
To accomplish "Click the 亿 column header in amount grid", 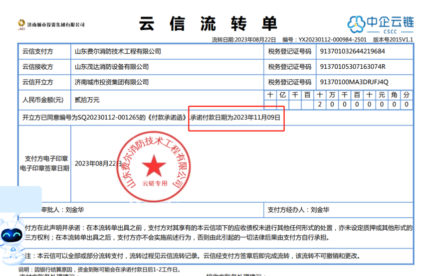I will (282, 95).
